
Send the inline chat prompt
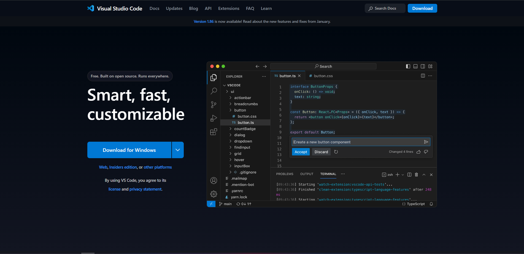[x=426, y=142]
